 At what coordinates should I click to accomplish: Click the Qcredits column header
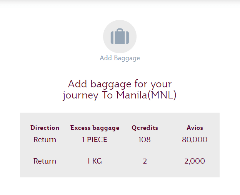coord(145,128)
